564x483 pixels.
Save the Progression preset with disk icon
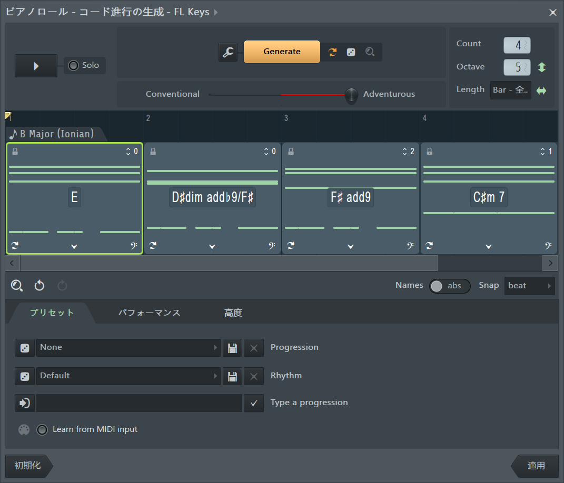(x=232, y=348)
